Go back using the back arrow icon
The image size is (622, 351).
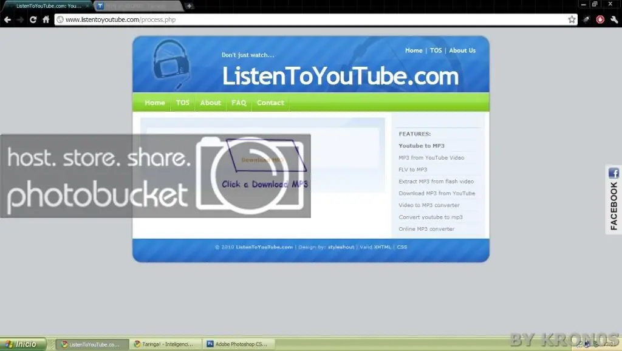7,19
